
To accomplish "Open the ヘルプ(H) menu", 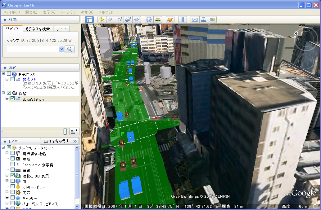I will tap(106, 12).
